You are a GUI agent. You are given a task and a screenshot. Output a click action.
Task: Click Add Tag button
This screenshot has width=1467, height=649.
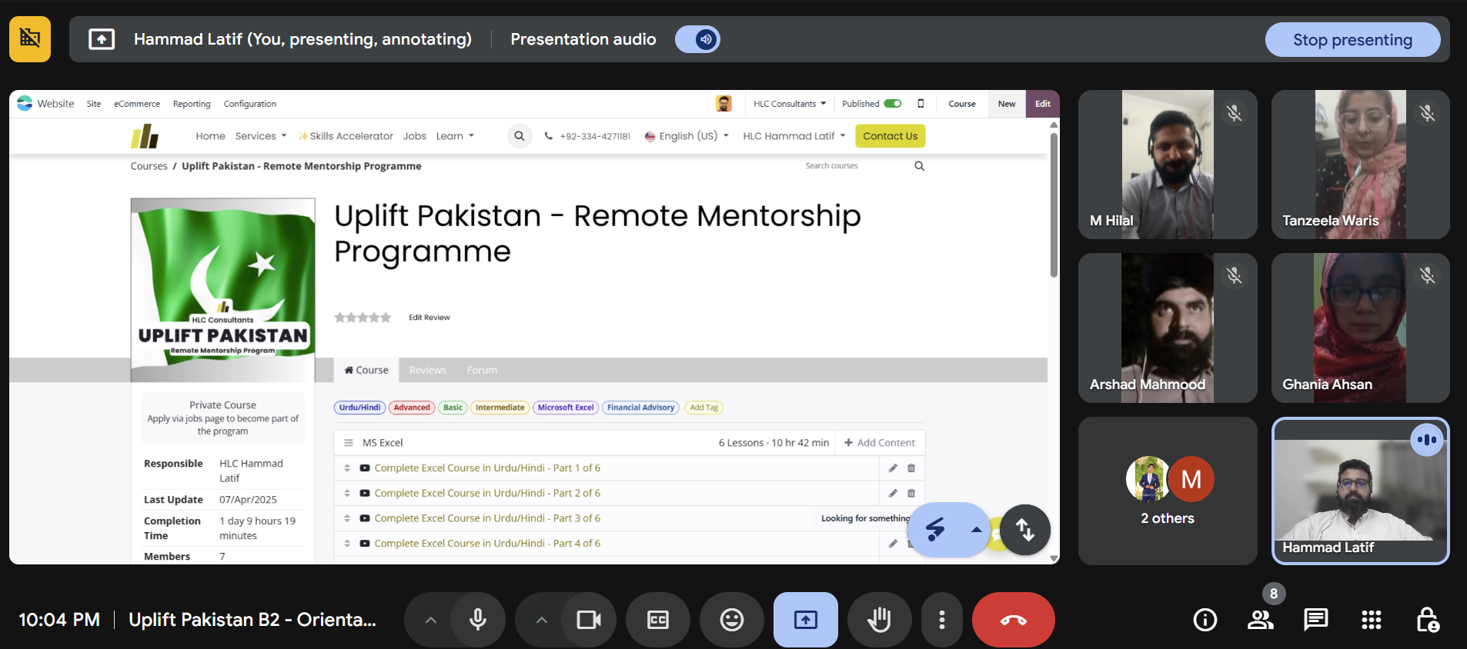703,408
